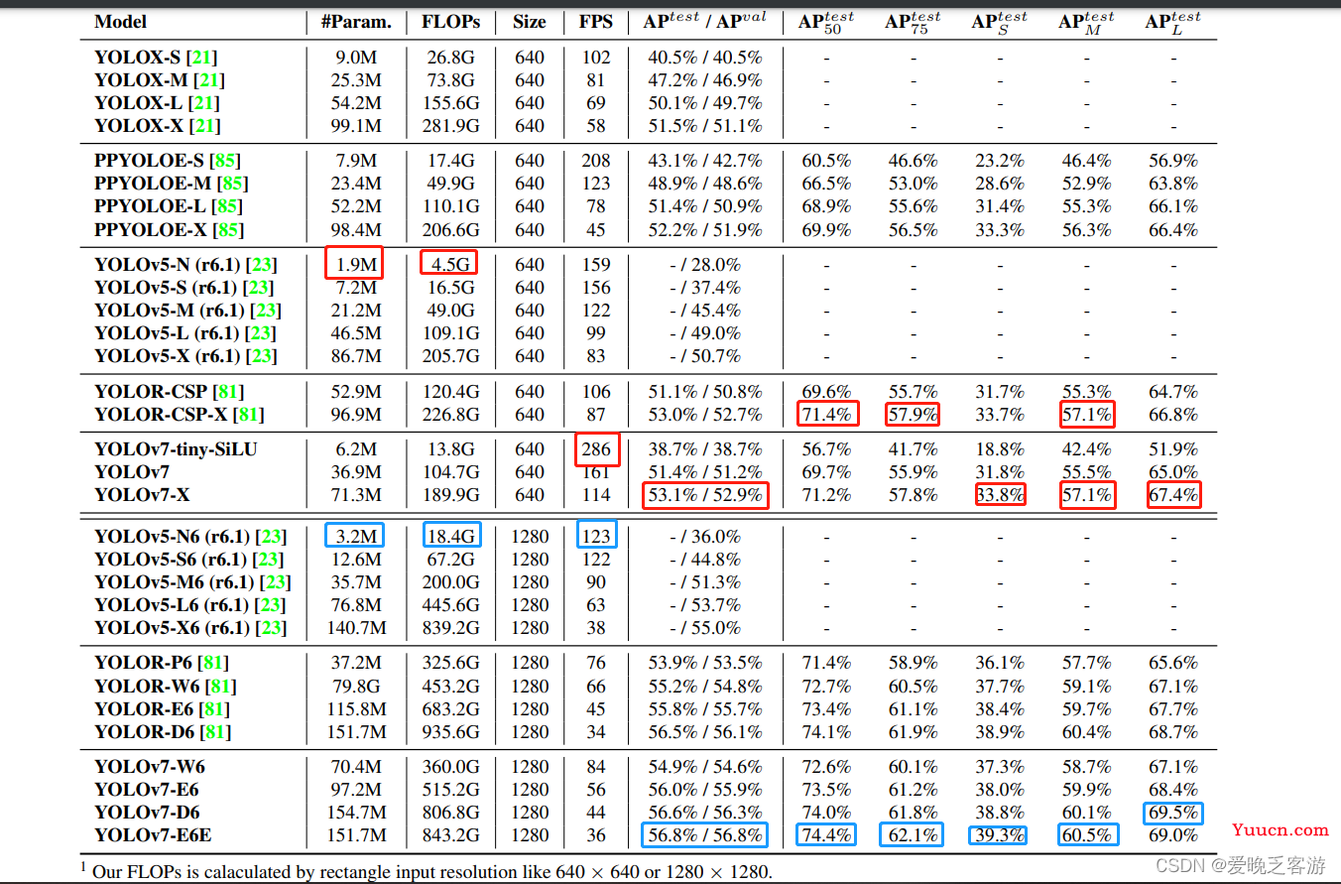This screenshot has height=884, width=1341.
Task: Click the 123 FPS value of YOLOv5-N6
Action: pos(597,536)
